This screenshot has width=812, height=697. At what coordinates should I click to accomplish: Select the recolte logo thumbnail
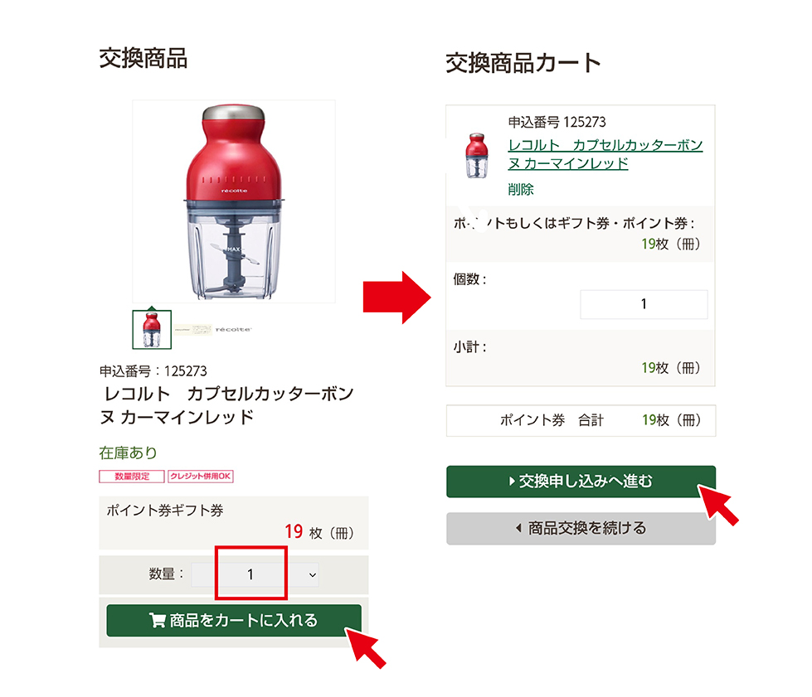[234, 330]
